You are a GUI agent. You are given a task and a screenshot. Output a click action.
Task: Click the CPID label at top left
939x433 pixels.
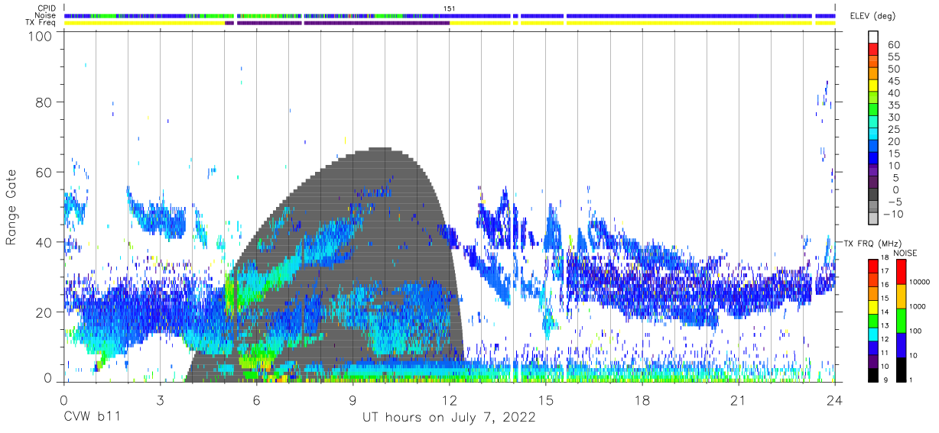tap(47, 8)
